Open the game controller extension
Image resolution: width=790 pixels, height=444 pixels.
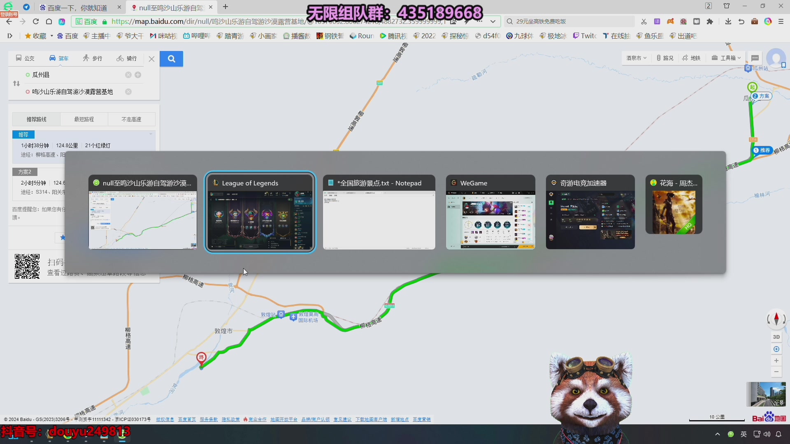[670, 21]
